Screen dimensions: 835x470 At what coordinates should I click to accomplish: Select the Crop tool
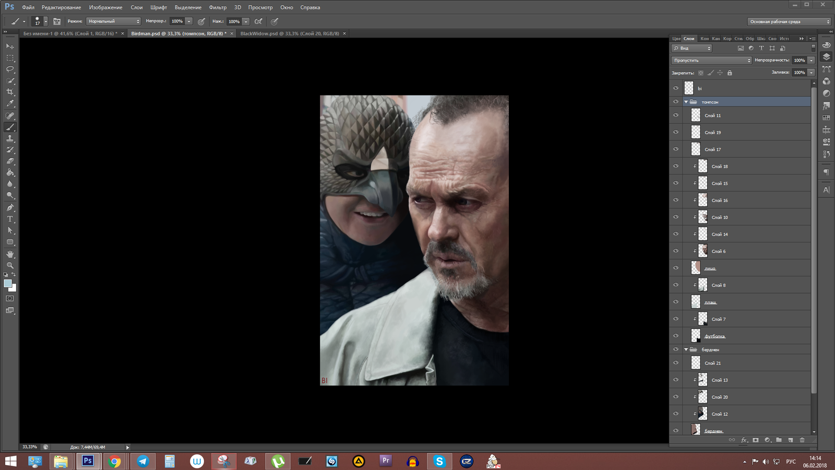[10, 92]
